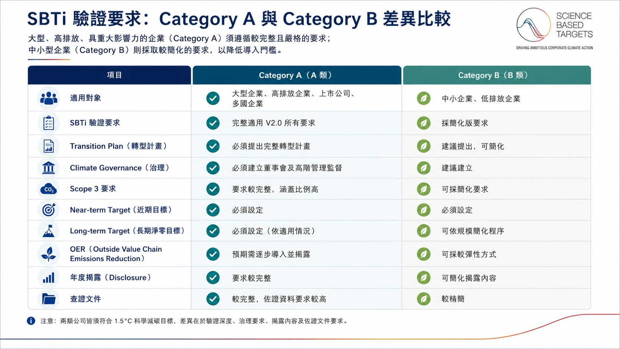Screen dimensions: 620x349
Task: Click the Scope 3 要求 label
Action: click(x=93, y=189)
